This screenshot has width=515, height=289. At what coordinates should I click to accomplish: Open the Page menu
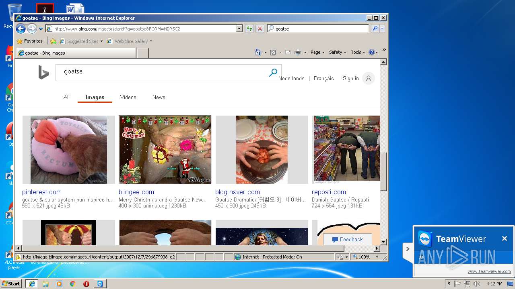point(317,52)
